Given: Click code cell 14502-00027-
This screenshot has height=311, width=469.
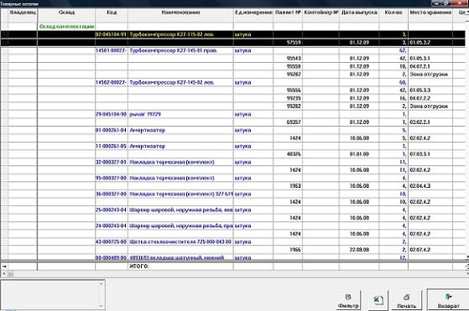Looking at the screenshot, I should click(x=112, y=82).
